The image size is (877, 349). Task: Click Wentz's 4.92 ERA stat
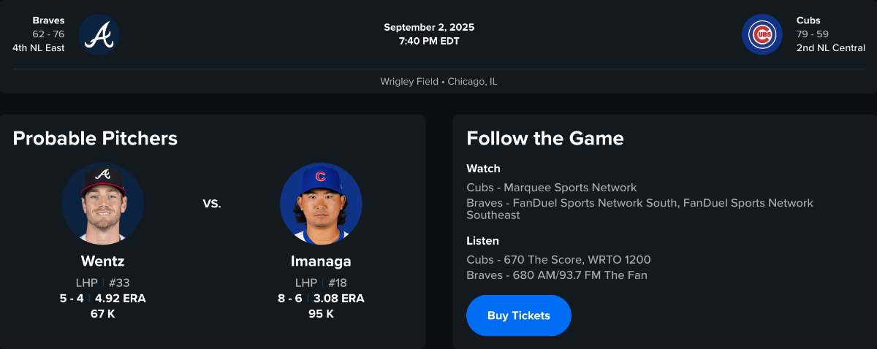click(120, 299)
